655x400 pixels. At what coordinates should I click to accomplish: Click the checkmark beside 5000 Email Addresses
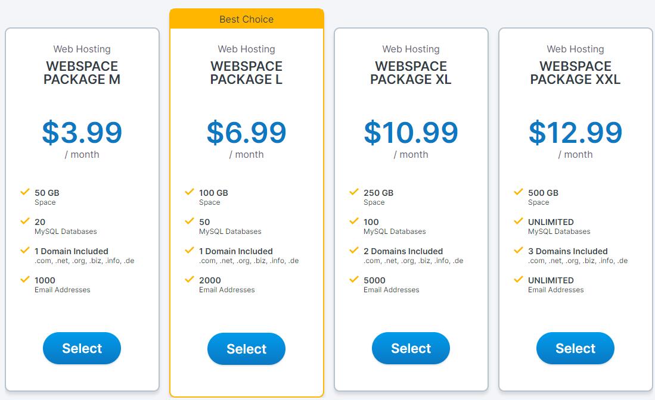(x=354, y=279)
